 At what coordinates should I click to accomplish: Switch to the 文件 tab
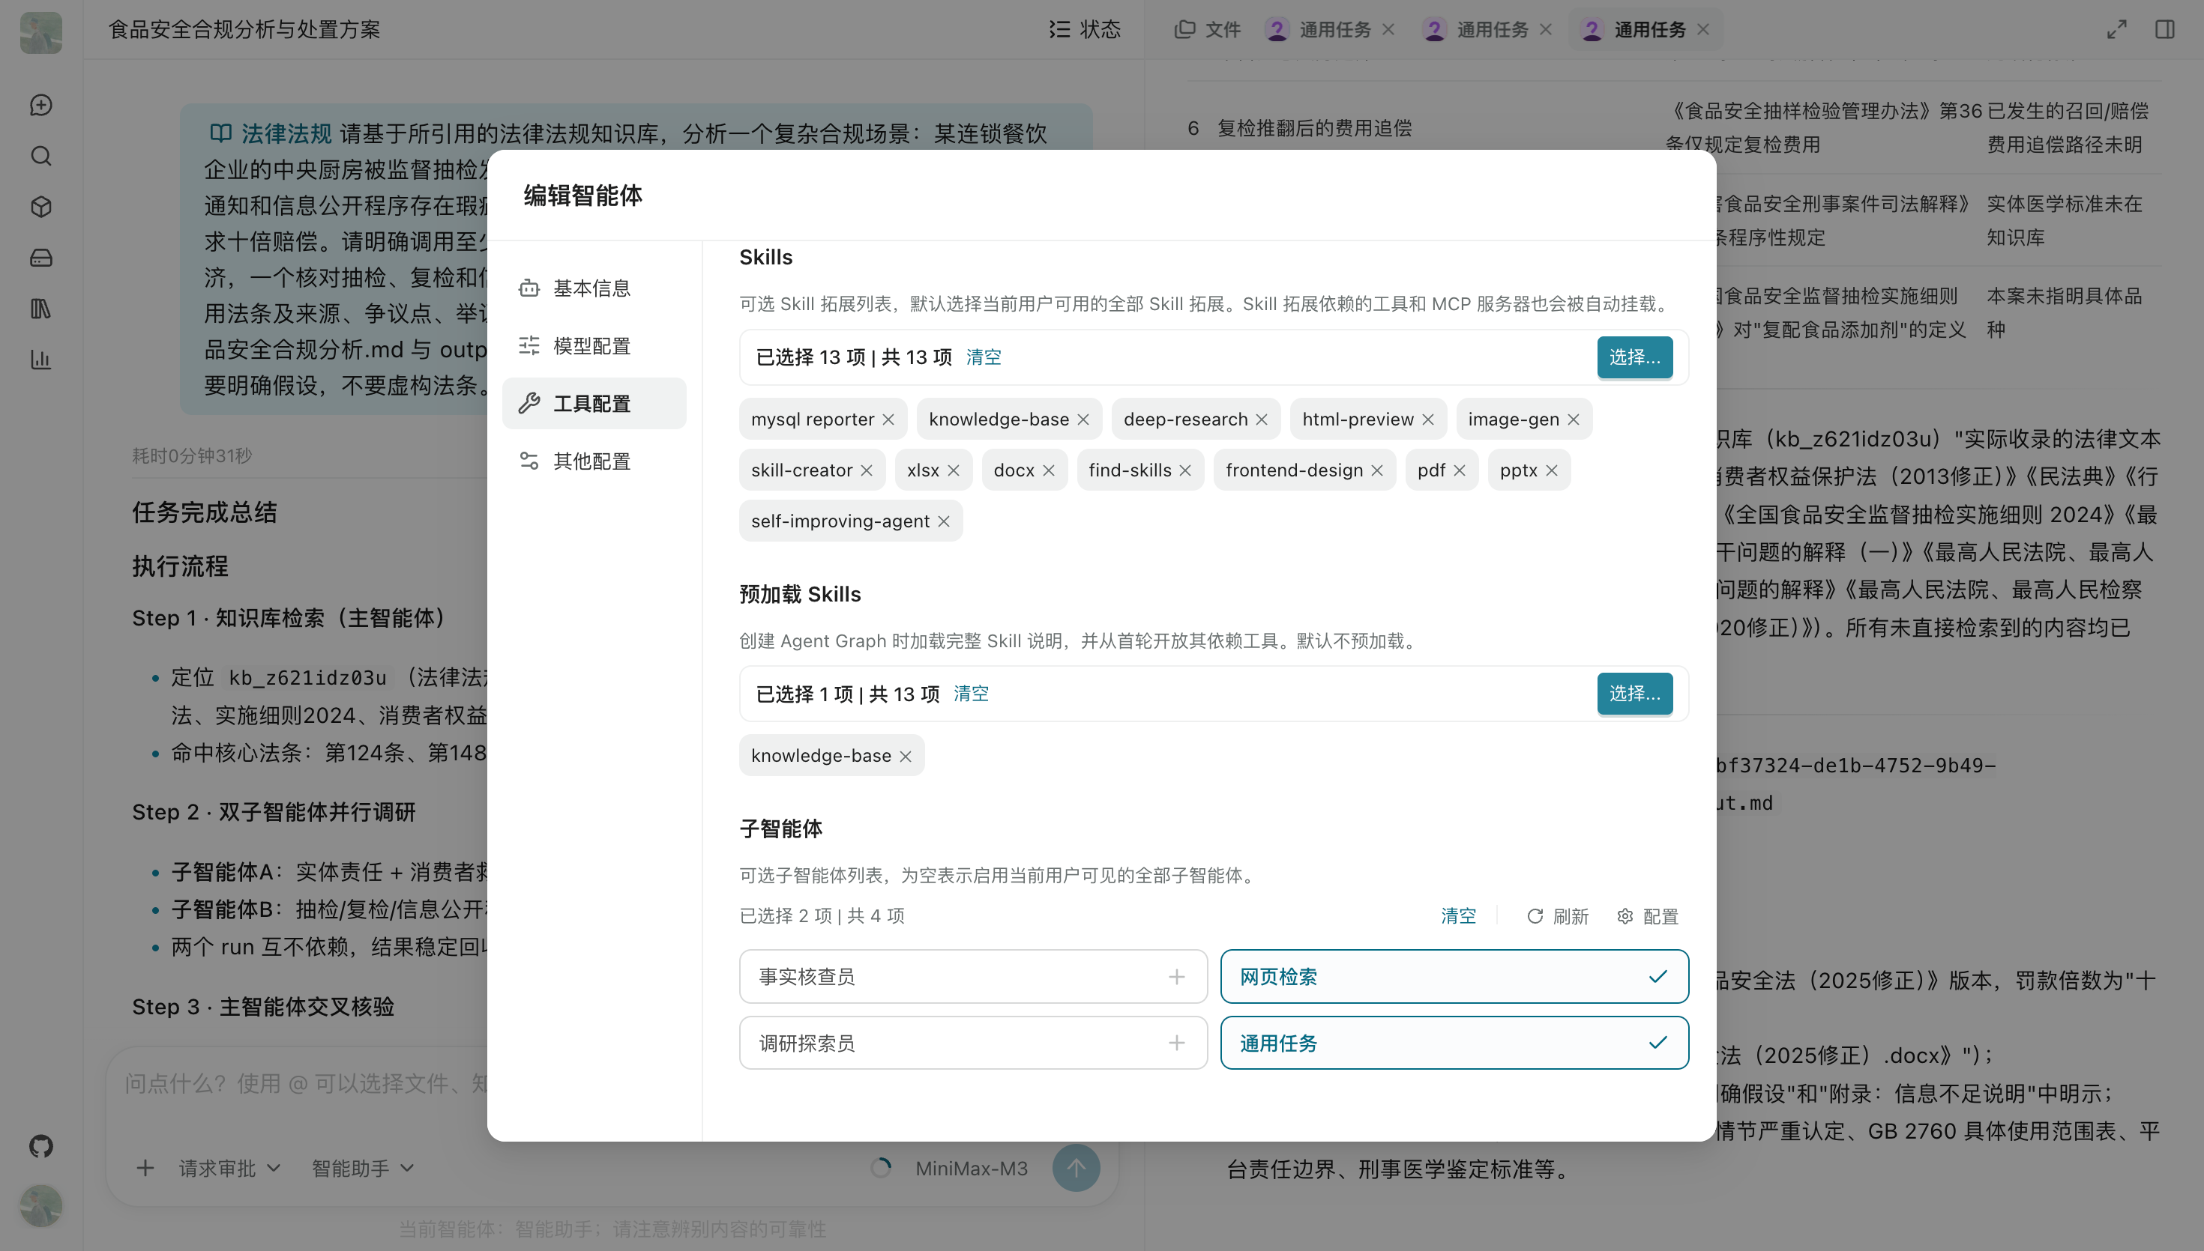coord(1207,29)
